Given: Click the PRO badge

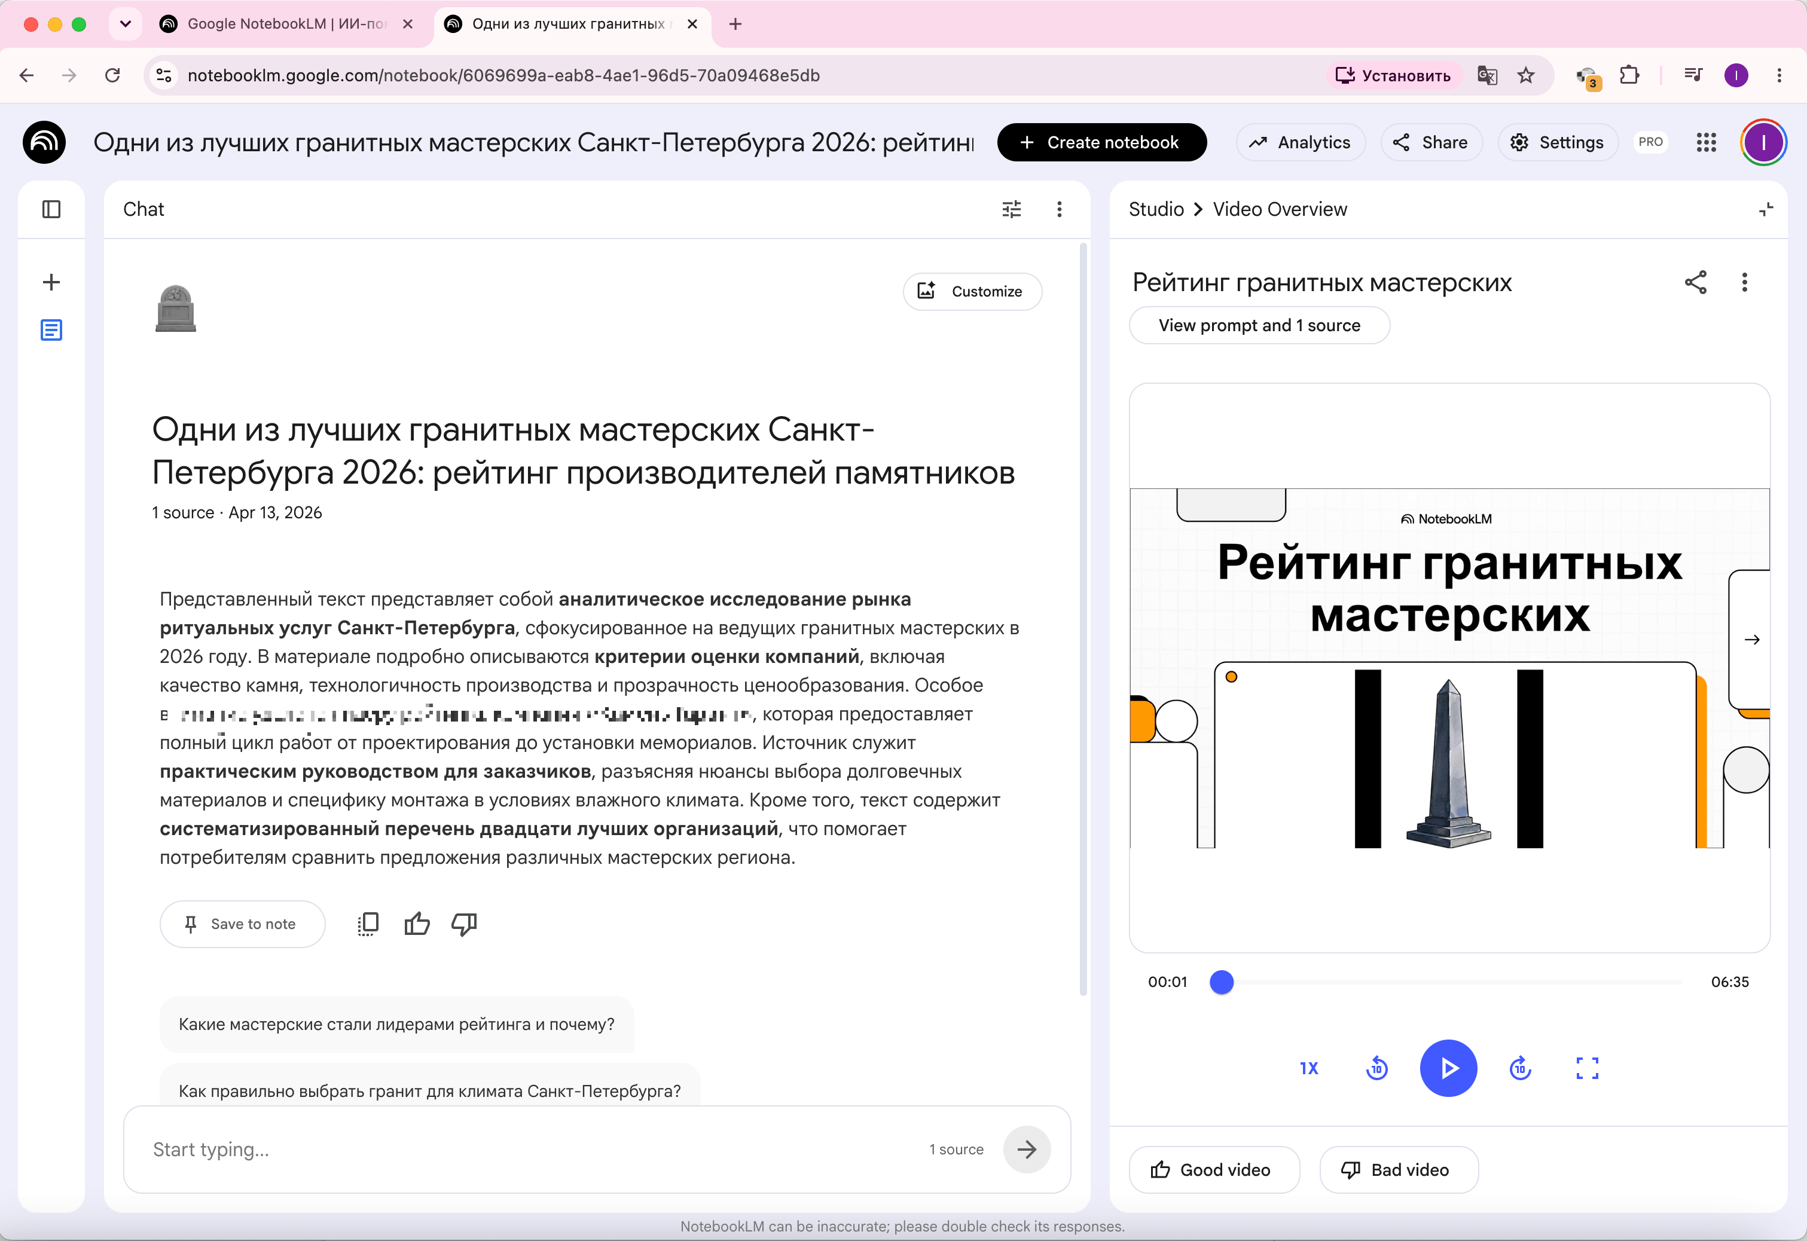Looking at the screenshot, I should (x=1650, y=142).
